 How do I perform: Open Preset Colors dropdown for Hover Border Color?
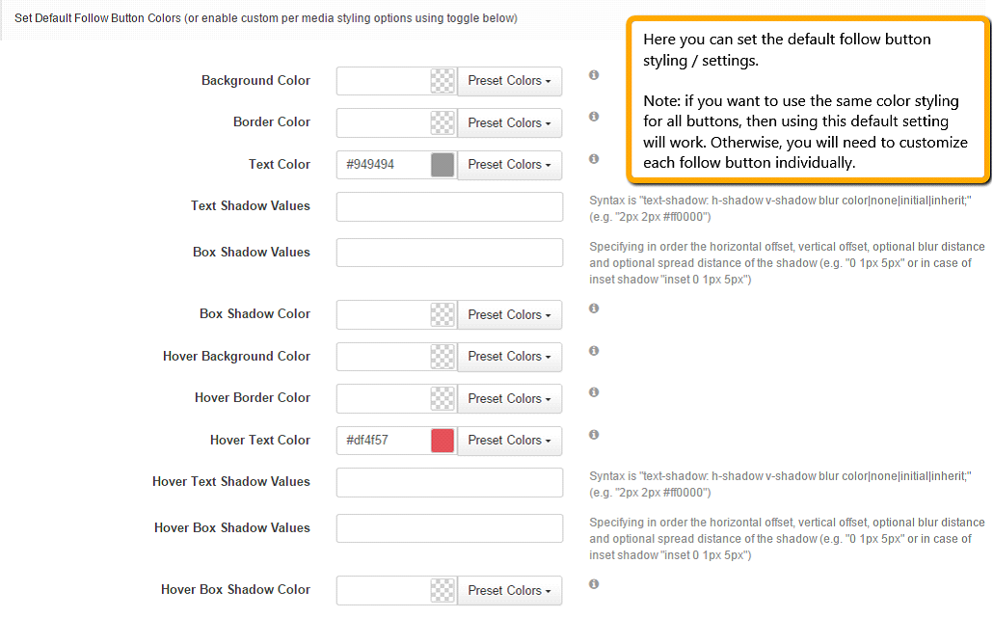510,399
